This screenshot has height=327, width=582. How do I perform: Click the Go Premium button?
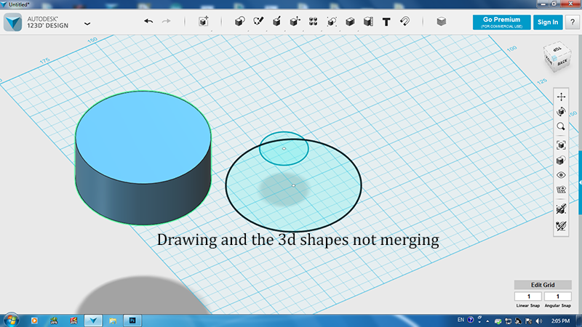coord(501,23)
